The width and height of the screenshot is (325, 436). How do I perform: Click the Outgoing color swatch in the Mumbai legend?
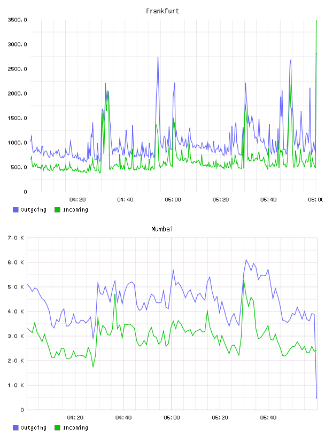(16, 427)
